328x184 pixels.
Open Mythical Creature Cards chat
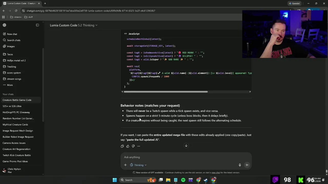coord(15,124)
